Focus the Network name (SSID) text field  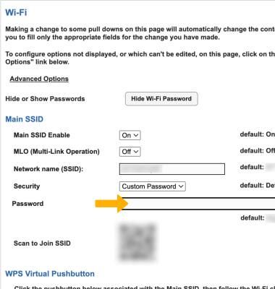[172, 169]
